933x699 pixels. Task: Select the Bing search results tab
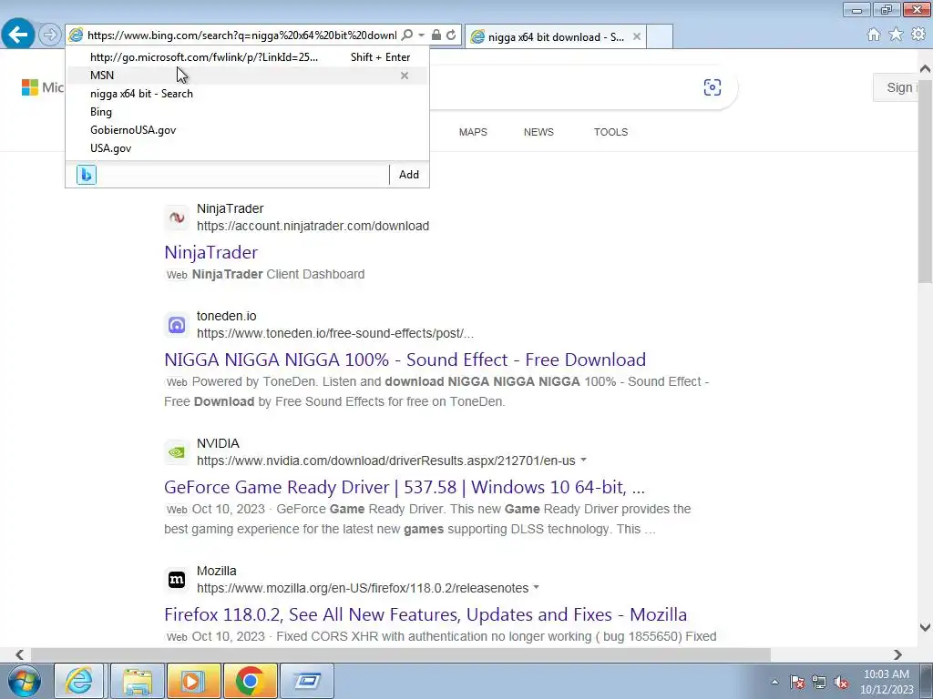(555, 36)
